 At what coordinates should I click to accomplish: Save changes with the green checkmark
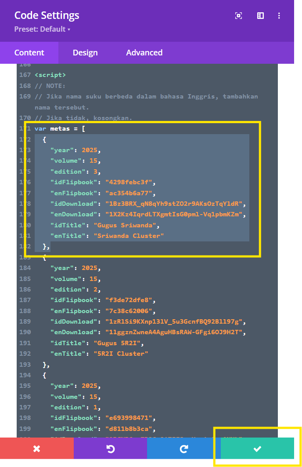click(x=257, y=449)
